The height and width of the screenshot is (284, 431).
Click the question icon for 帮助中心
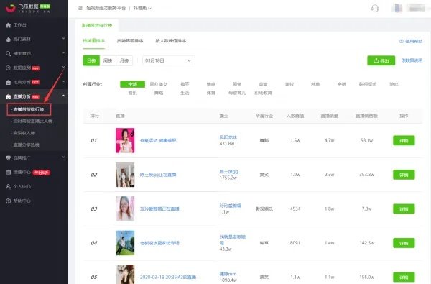(8, 201)
